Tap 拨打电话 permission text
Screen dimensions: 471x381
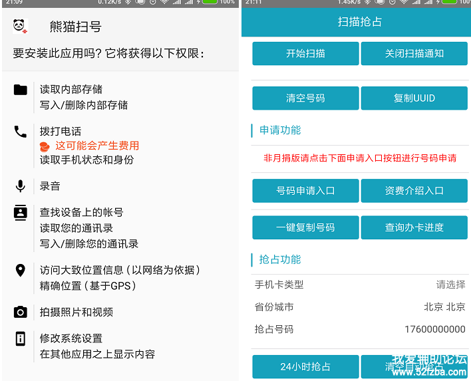(x=61, y=132)
